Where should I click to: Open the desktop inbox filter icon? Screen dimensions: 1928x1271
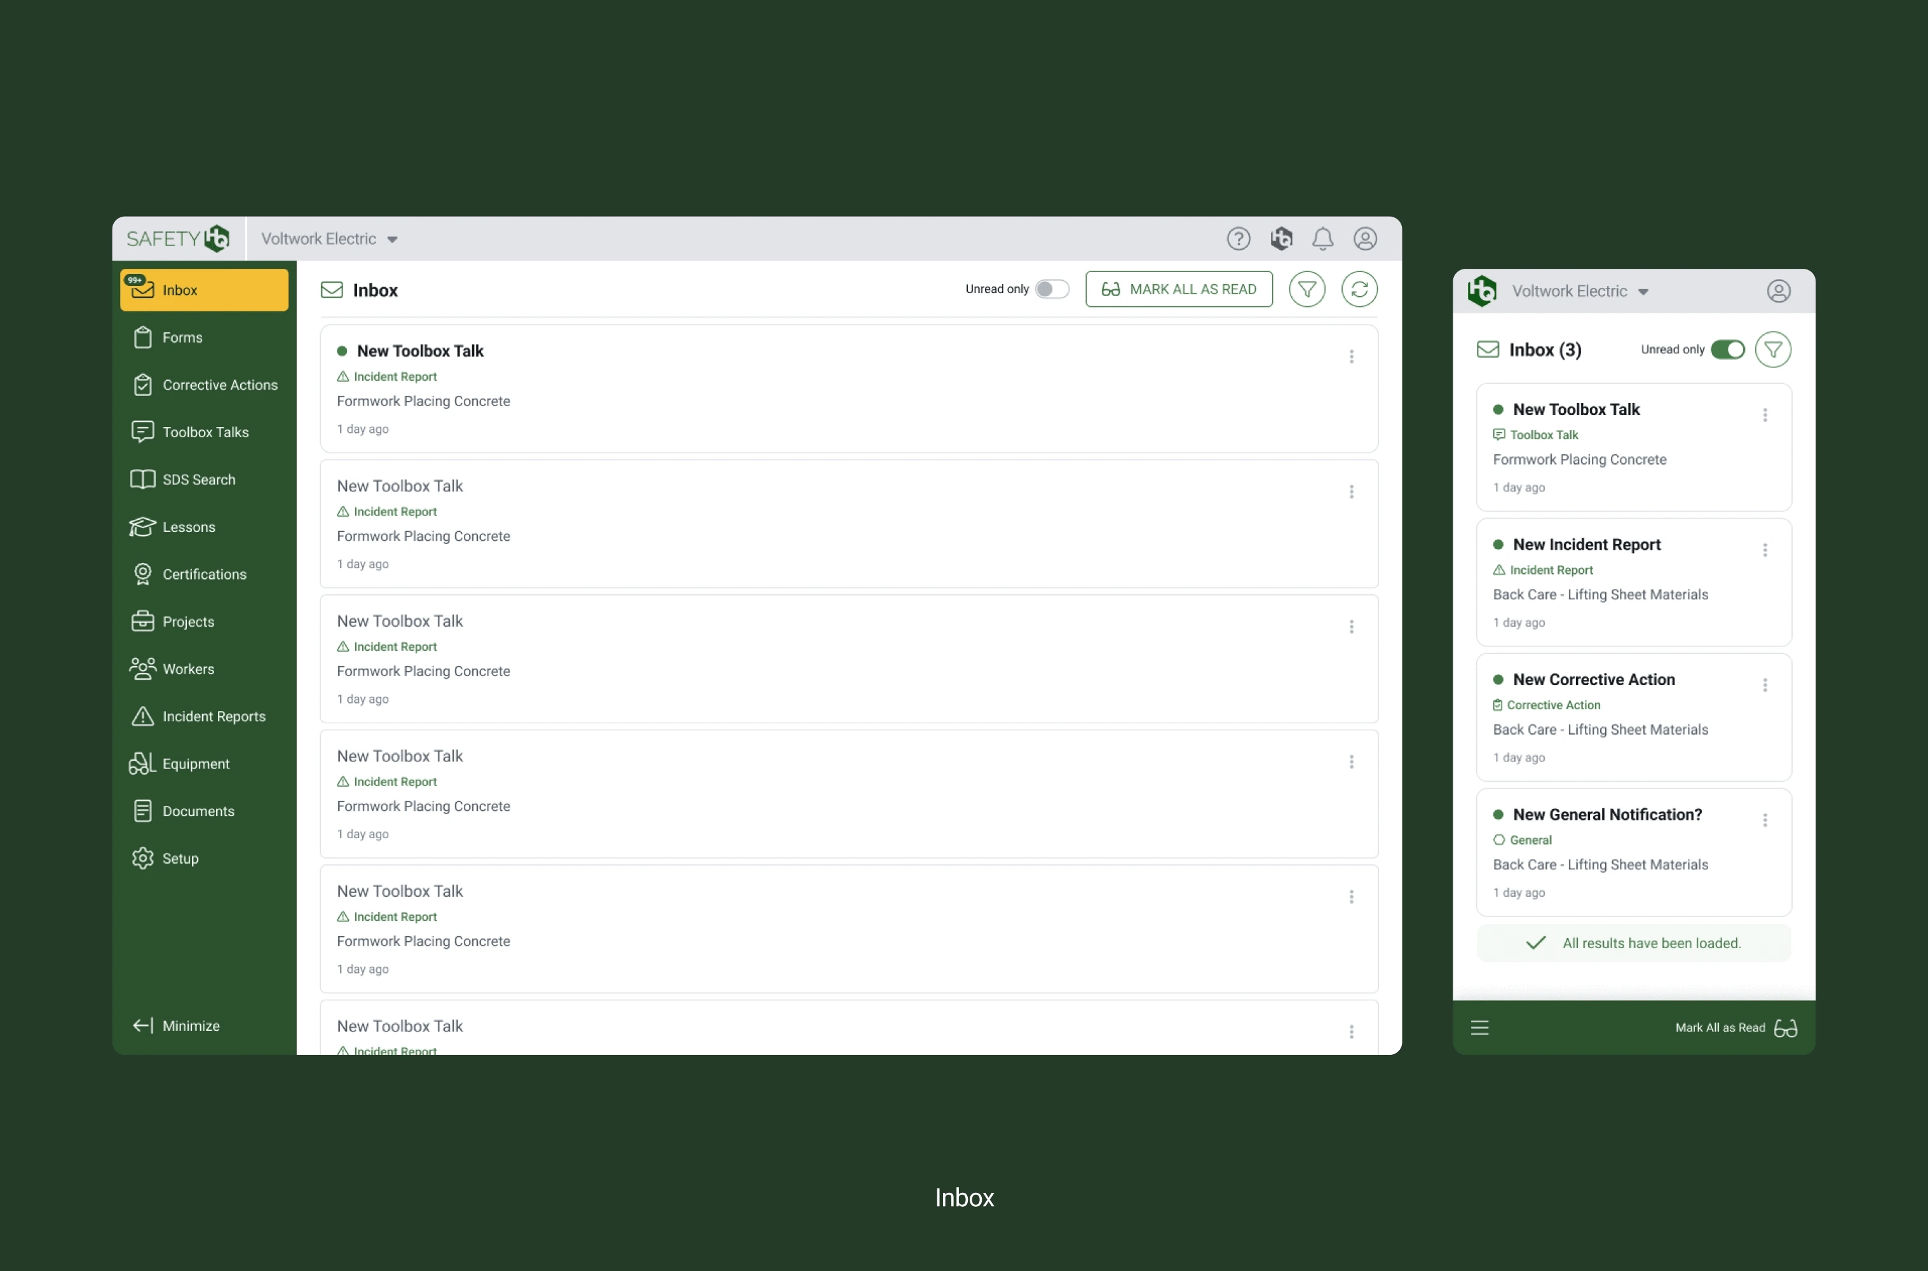point(1307,289)
